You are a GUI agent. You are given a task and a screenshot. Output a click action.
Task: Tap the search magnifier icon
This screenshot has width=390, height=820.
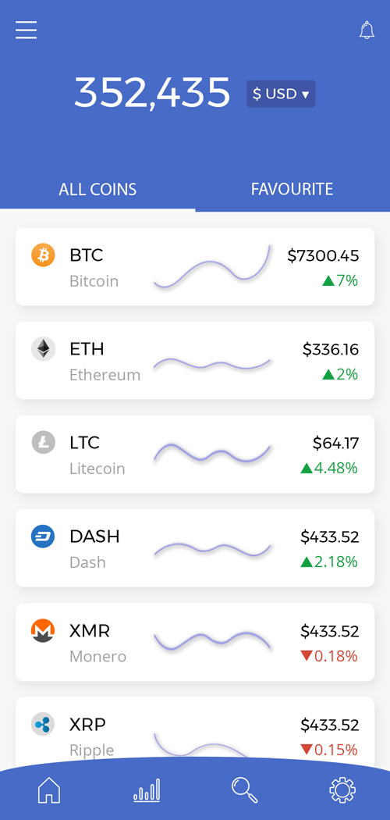(244, 790)
